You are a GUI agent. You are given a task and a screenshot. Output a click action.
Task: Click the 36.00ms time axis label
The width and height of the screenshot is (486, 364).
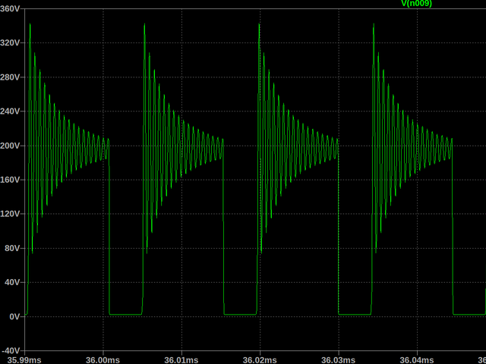tap(103, 359)
